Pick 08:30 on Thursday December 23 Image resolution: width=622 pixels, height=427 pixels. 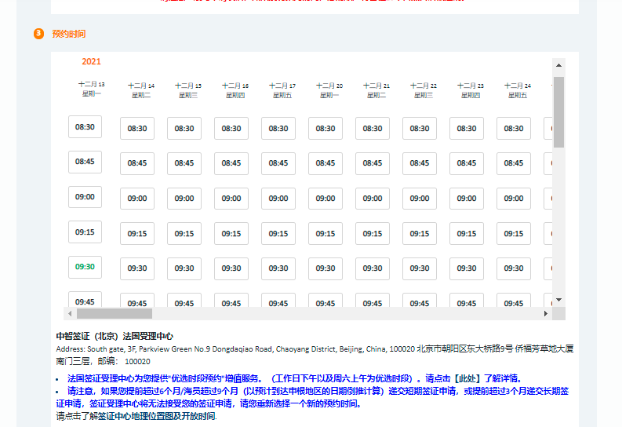(x=467, y=129)
